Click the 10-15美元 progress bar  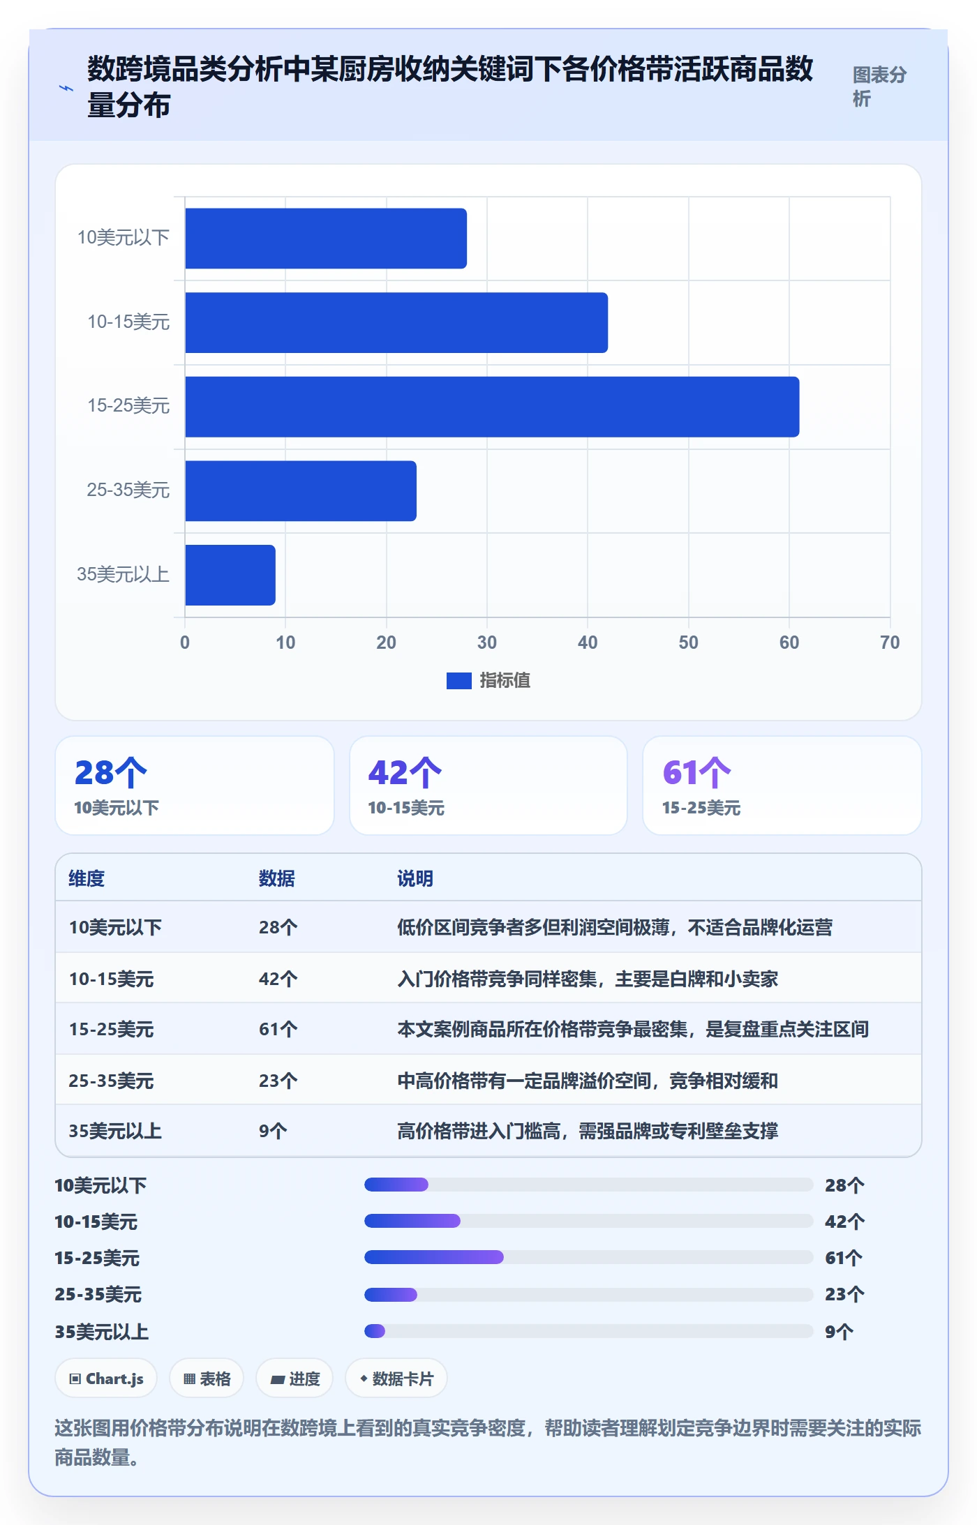(x=589, y=1221)
